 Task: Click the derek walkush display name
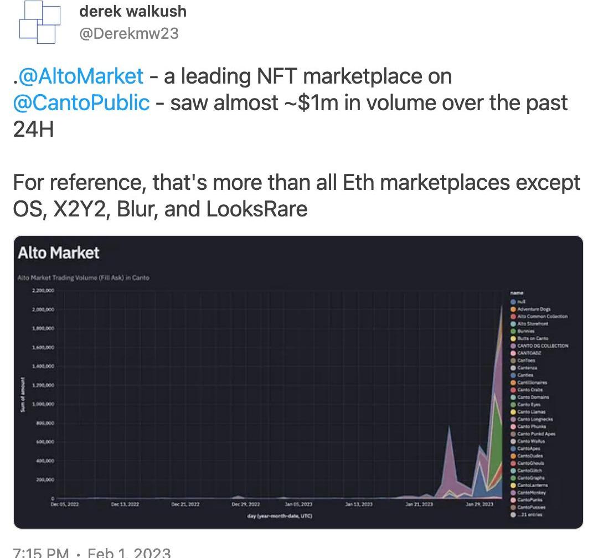click(133, 11)
